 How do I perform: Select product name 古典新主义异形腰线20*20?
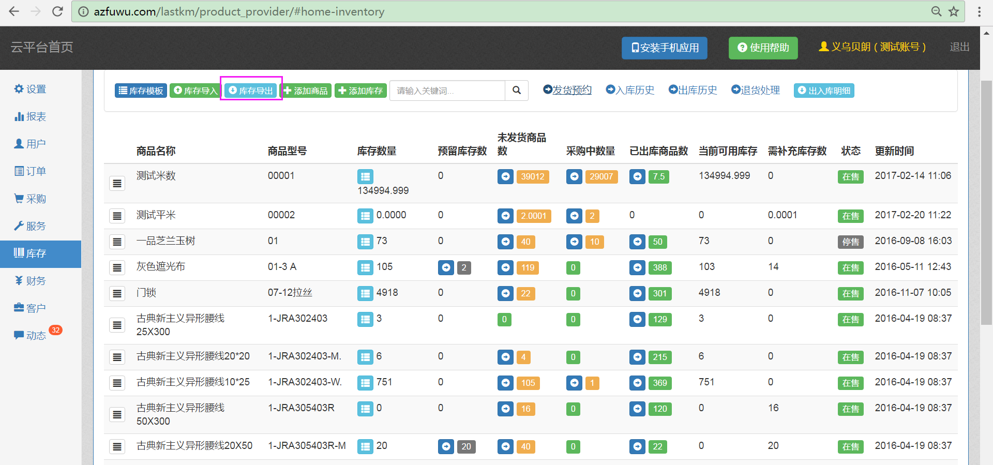point(193,356)
